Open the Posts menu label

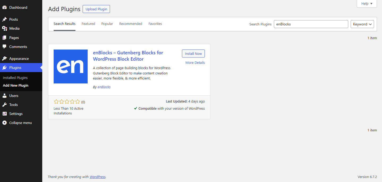pyautogui.click(x=14, y=19)
